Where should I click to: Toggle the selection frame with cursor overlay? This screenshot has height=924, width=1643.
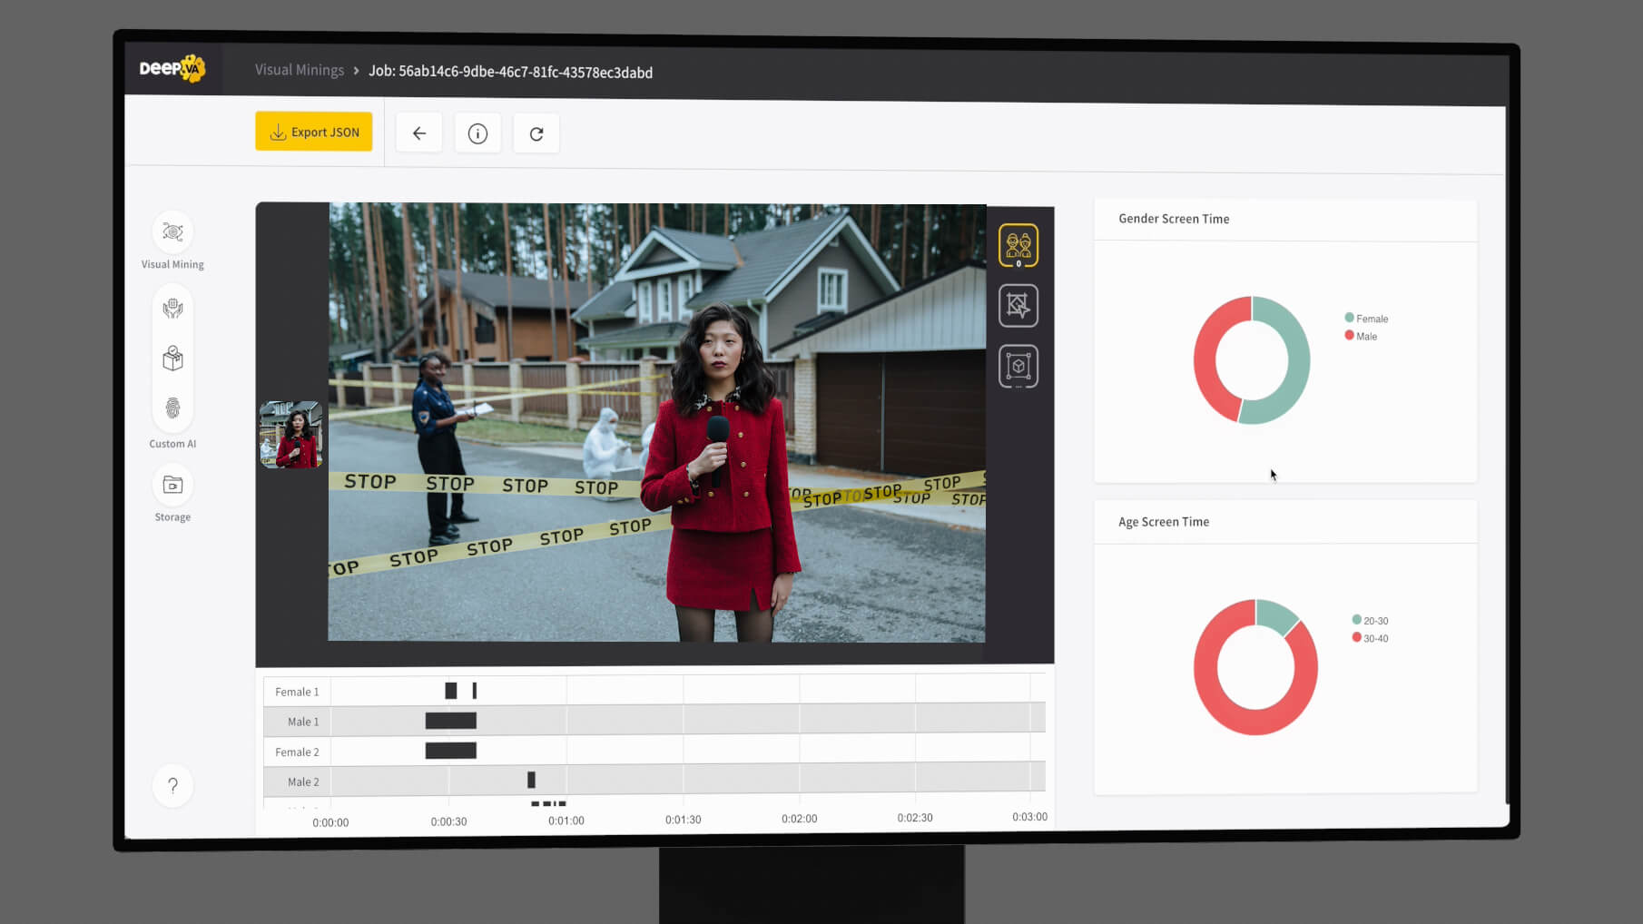pyautogui.click(x=1018, y=306)
